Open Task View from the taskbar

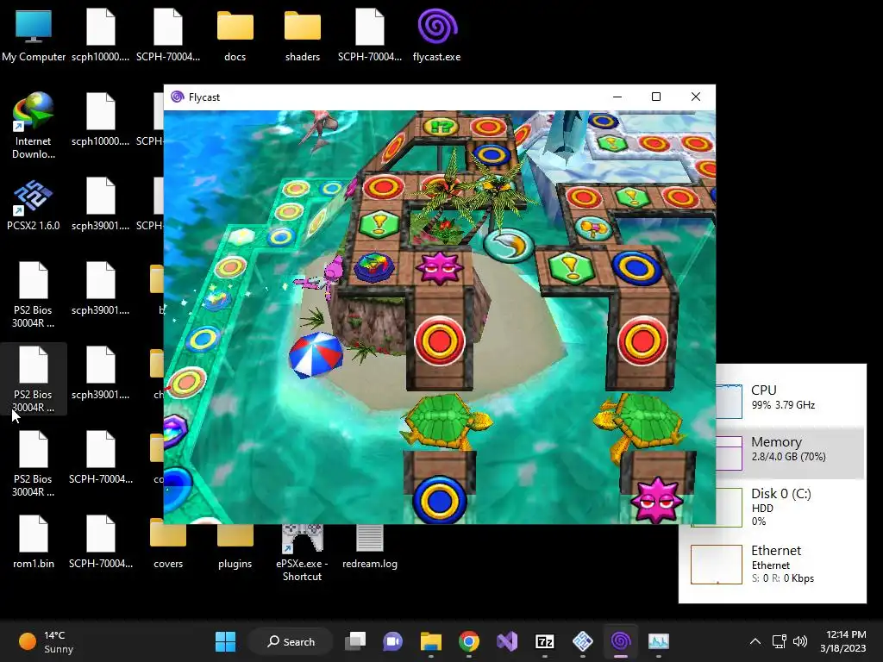[x=355, y=641]
